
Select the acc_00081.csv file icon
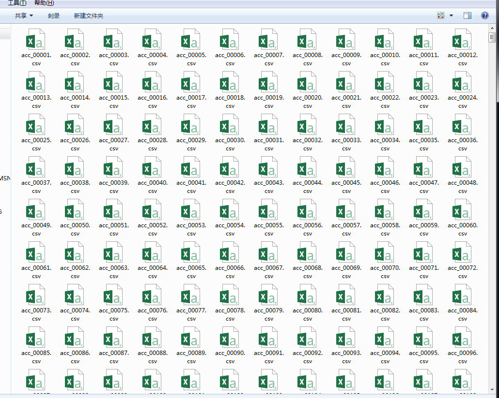click(x=345, y=295)
